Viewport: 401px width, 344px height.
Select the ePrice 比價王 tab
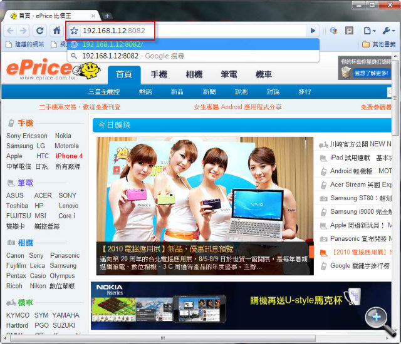click(x=51, y=16)
